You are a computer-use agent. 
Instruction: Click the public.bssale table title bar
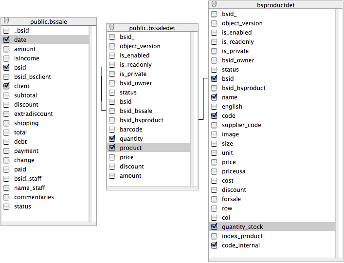tap(49, 21)
